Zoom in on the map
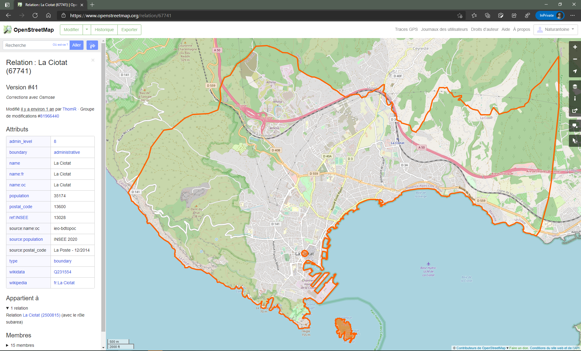The image size is (581, 351). click(575, 47)
